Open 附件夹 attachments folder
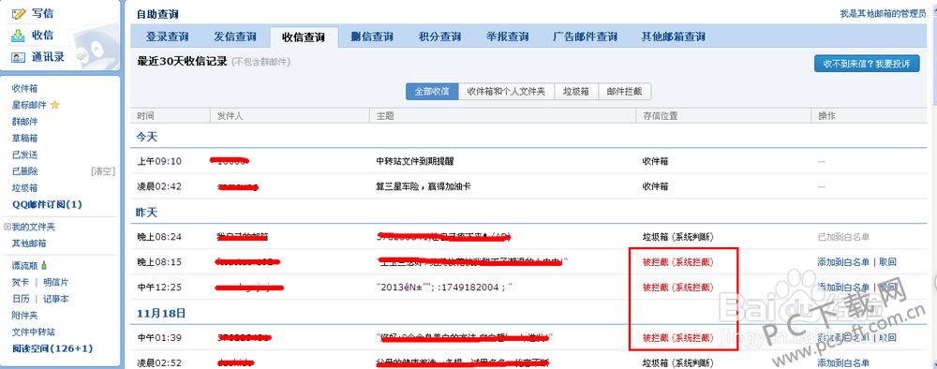 click(25, 316)
